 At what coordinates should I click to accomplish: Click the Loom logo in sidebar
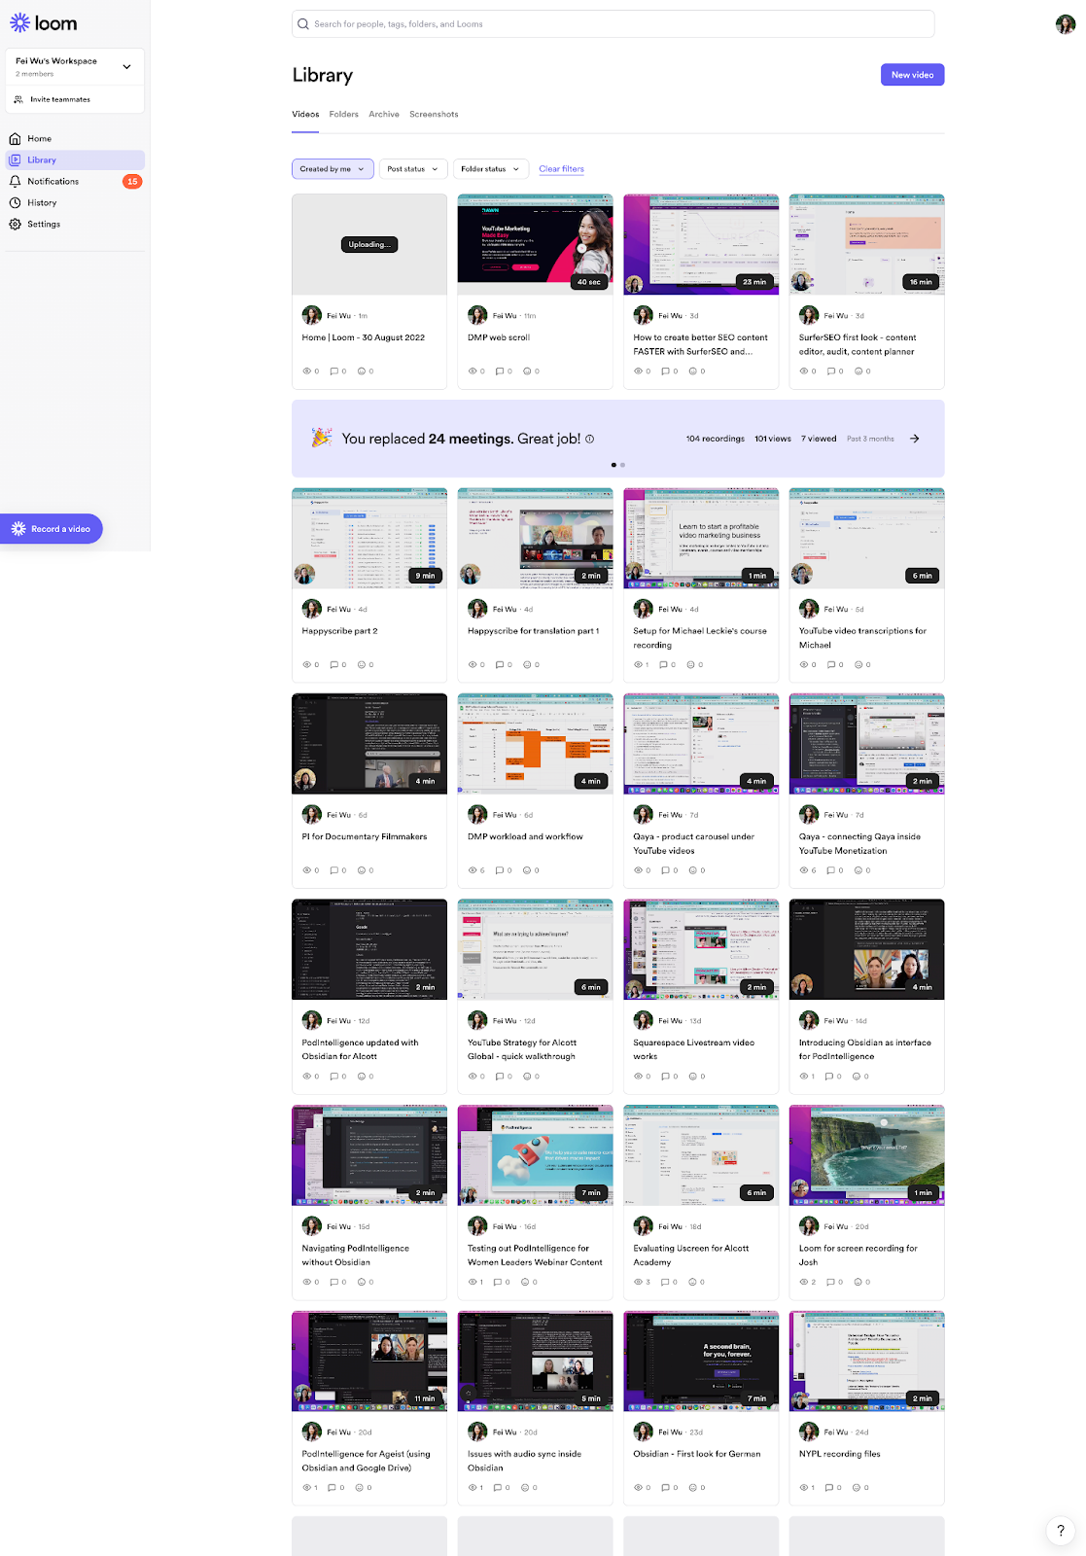[43, 23]
